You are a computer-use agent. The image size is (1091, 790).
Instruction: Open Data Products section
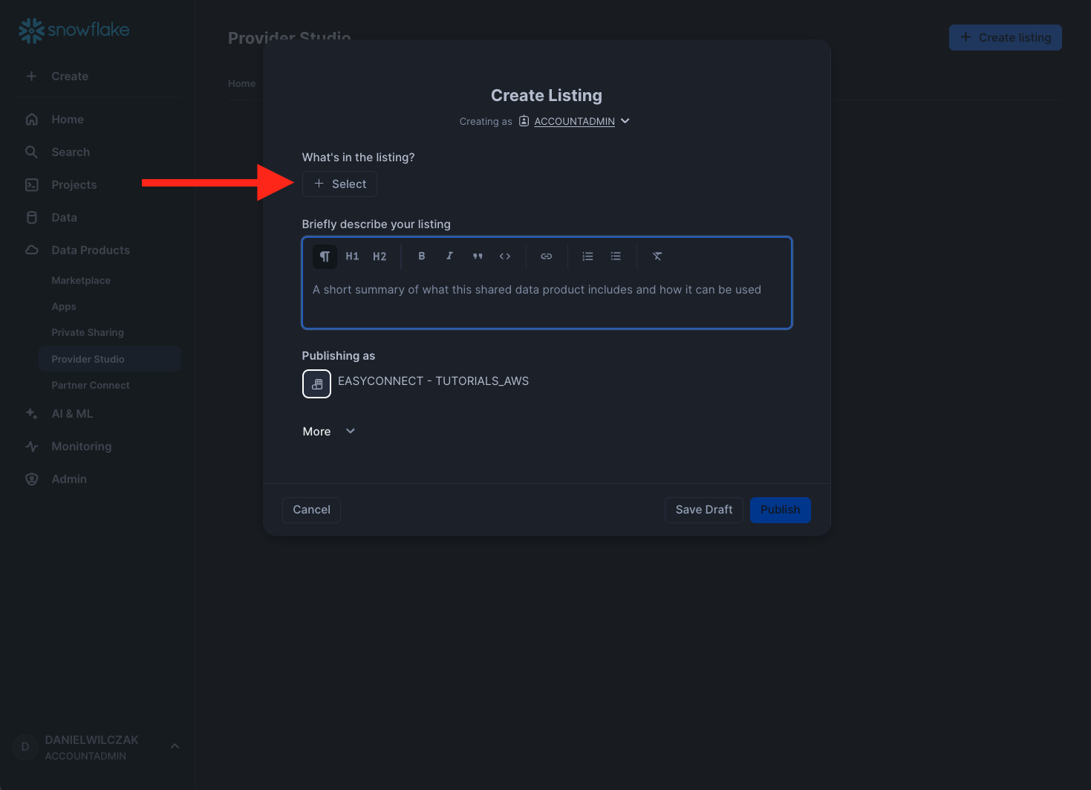(x=91, y=250)
